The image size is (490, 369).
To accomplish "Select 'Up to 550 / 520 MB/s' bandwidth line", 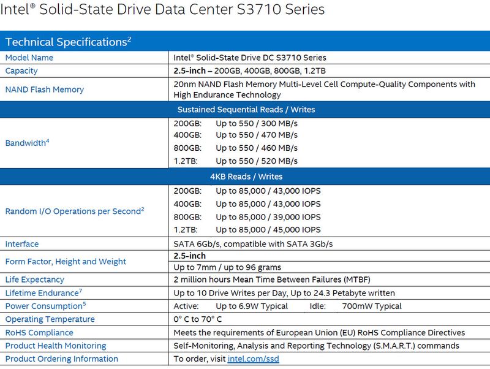I will pos(256,161).
